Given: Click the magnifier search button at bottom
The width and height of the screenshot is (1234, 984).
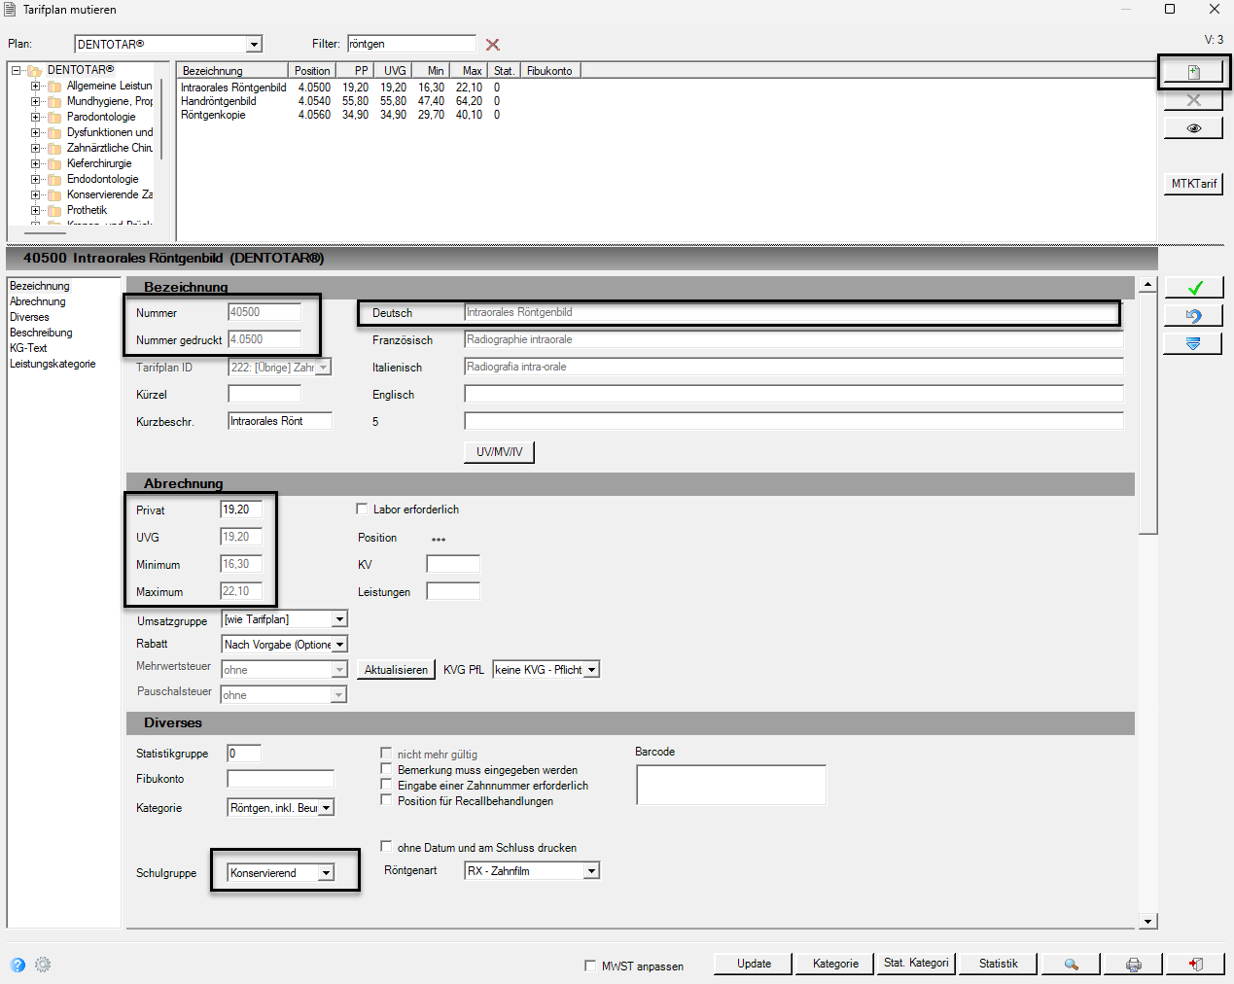Looking at the screenshot, I should (1071, 964).
